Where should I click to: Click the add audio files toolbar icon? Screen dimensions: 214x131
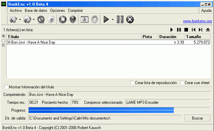coord(13,19)
